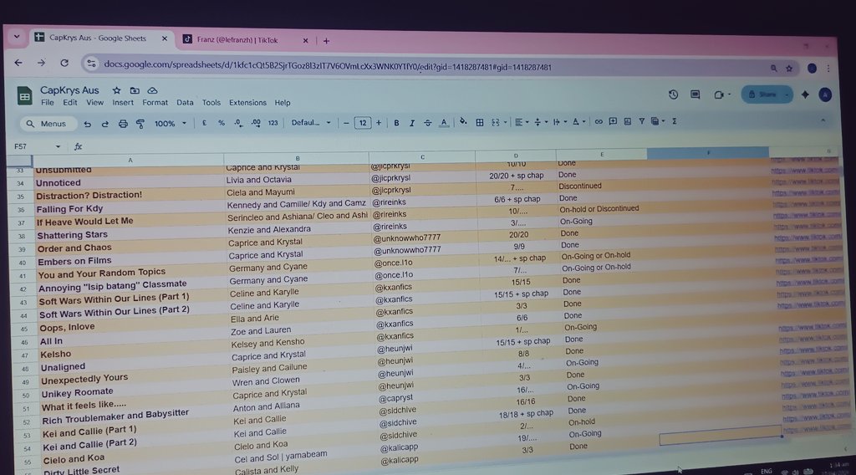Screen dimensions: 856x475
Task: Open more number formats 123 button
Action: tap(273, 123)
